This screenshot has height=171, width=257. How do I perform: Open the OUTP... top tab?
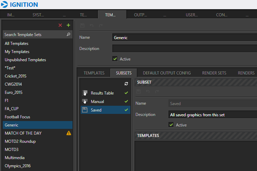point(140,15)
